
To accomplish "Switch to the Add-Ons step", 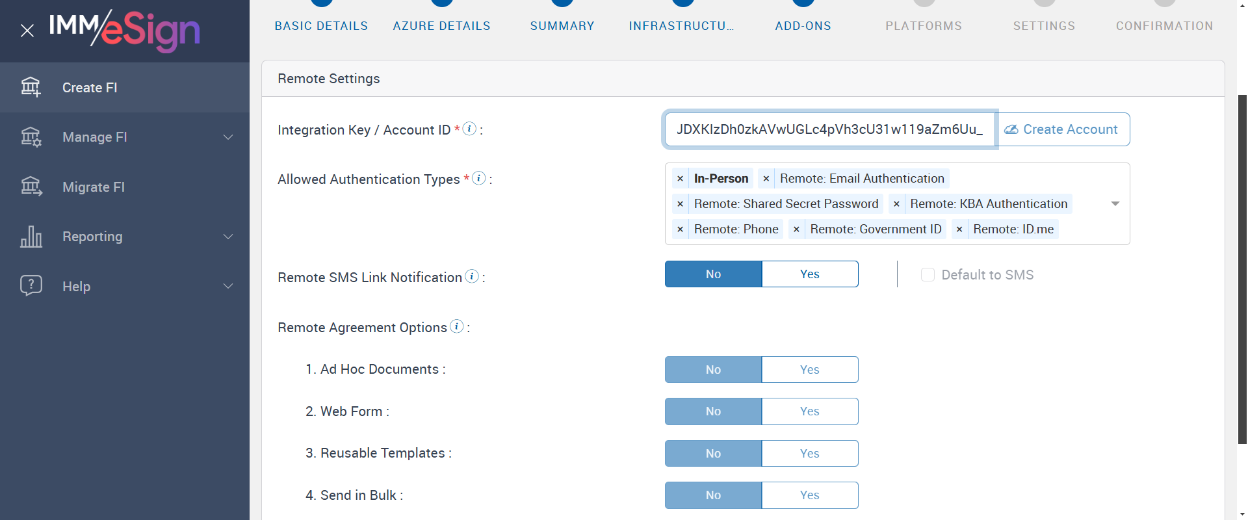I will point(803,26).
